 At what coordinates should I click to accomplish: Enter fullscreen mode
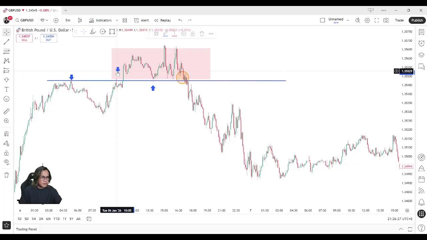pyautogui.click(x=377, y=20)
